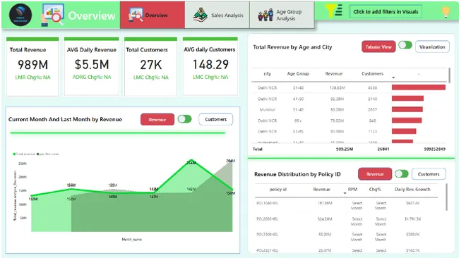Toggle the Tabular View / Visualization switch

(405, 45)
